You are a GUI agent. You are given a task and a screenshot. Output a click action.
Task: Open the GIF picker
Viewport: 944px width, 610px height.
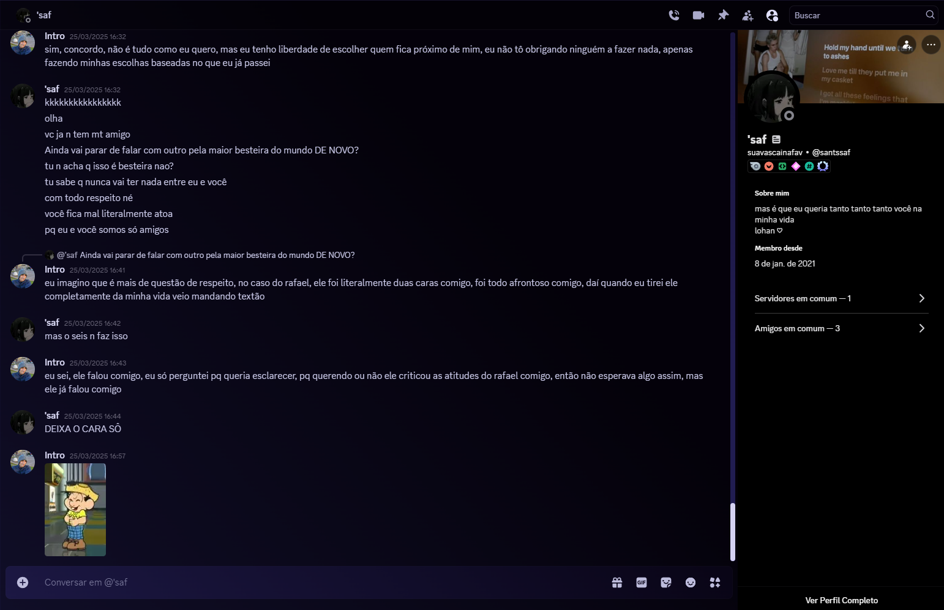point(642,582)
